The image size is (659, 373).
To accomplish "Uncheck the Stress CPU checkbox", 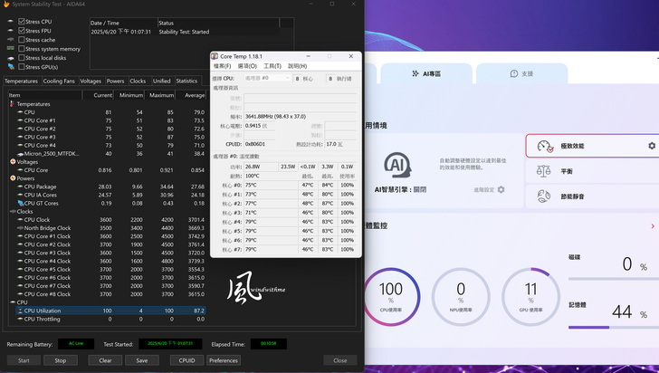I will tap(22, 20).
